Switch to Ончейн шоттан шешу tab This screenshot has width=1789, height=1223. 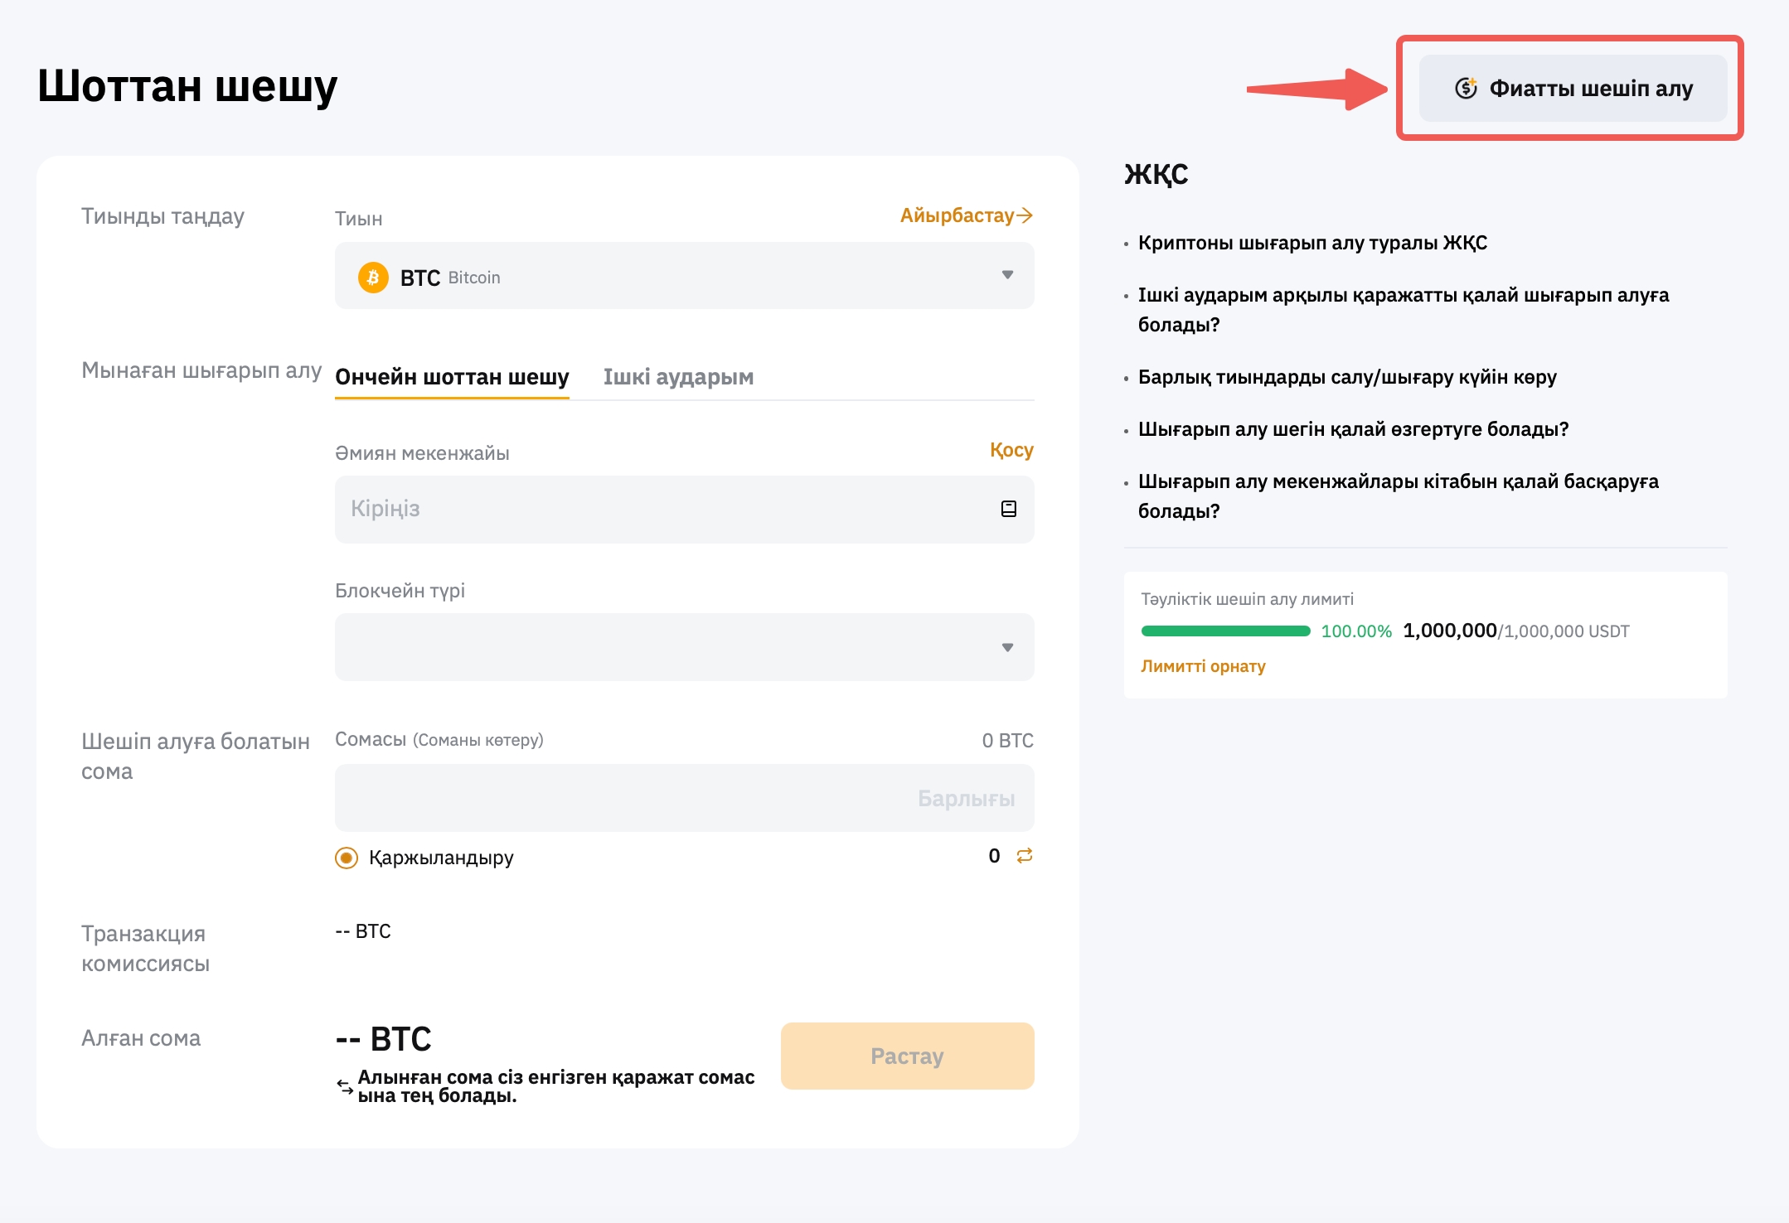[x=452, y=377]
